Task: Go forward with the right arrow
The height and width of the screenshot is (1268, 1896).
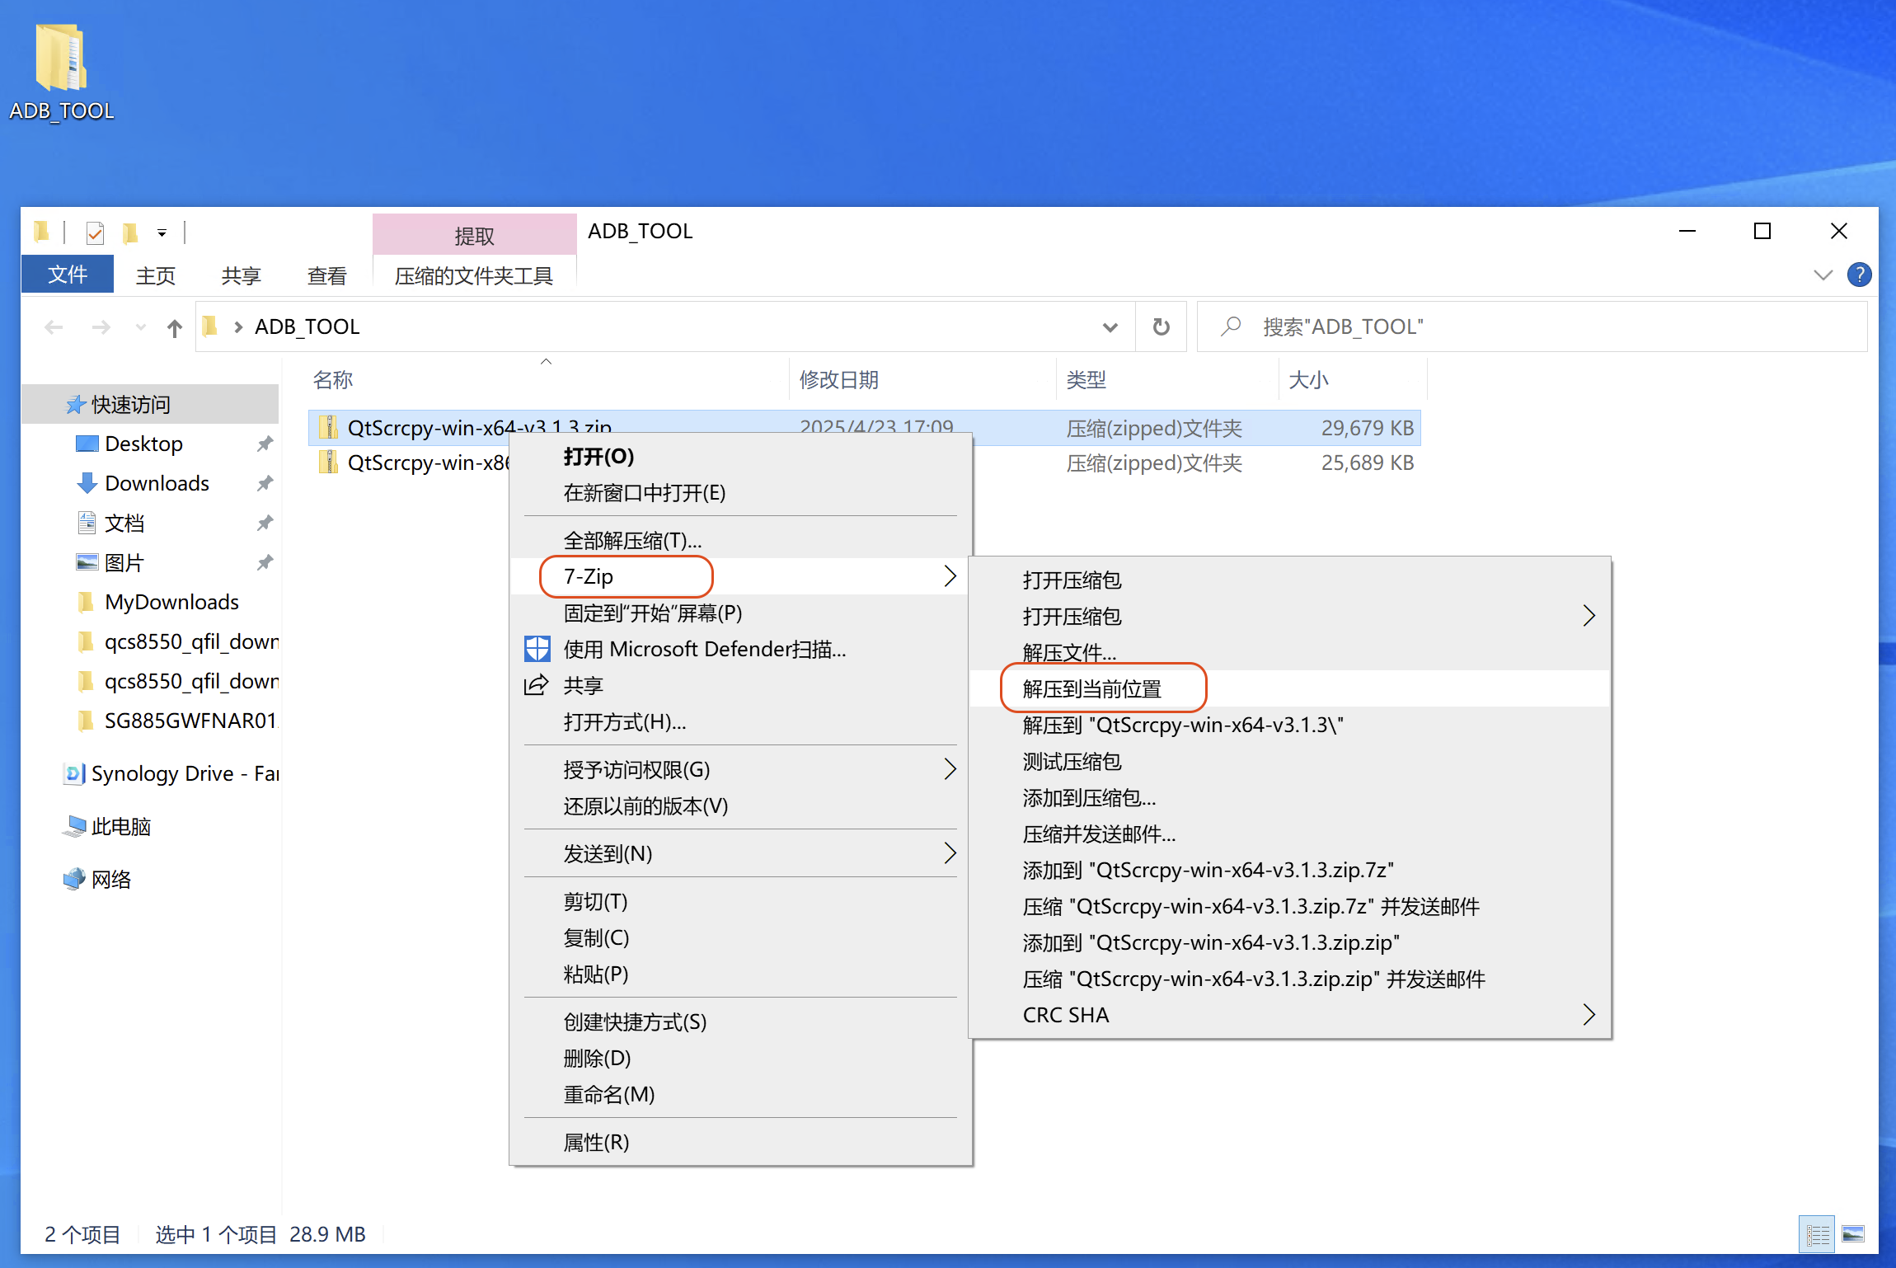Action: 101,327
